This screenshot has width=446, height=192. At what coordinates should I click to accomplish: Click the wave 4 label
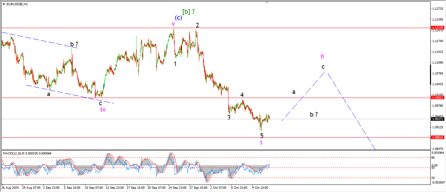point(242,95)
